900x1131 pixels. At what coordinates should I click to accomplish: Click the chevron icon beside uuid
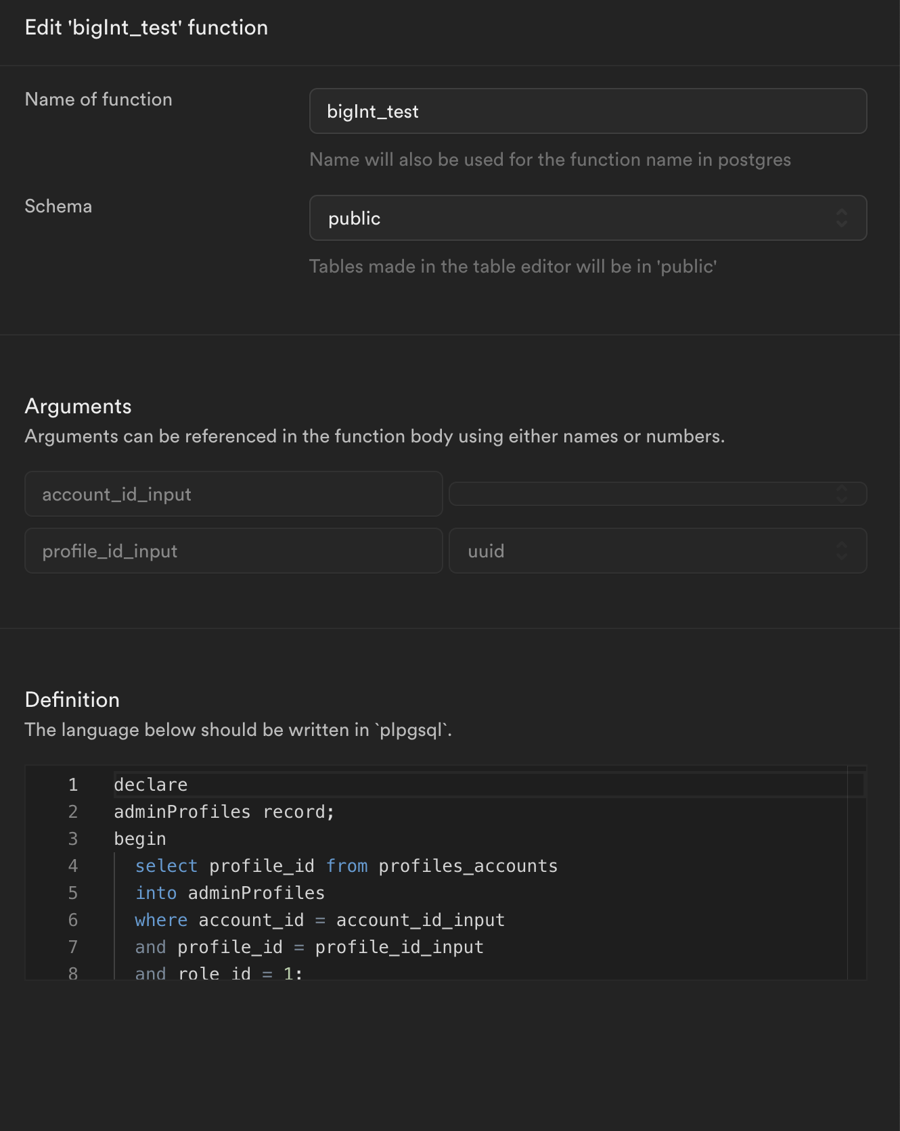[841, 551]
